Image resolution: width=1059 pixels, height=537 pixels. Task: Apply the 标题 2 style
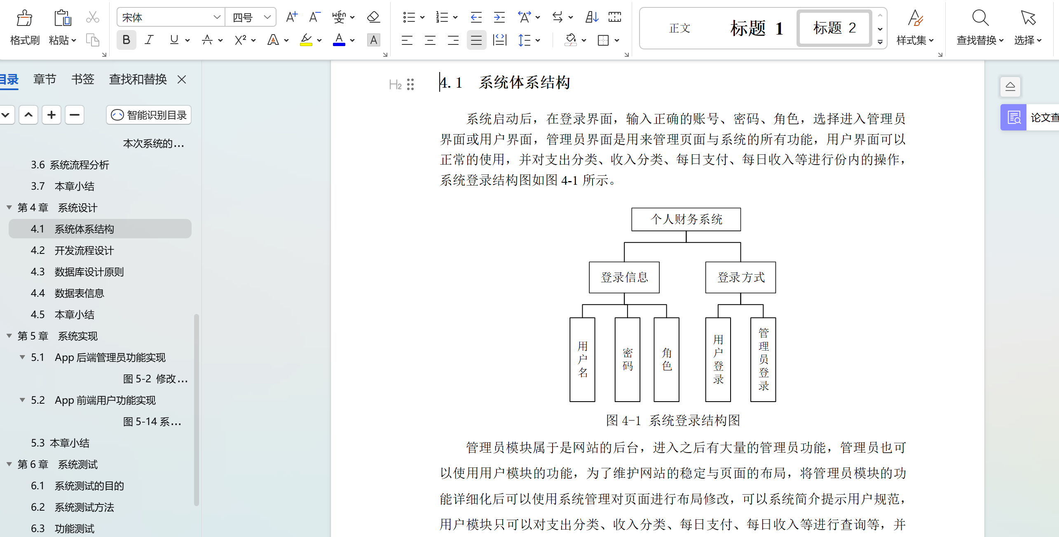pyautogui.click(x=834, y=28)
